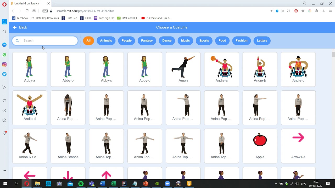Open Instagram in the Opera sidebar
The image size is (335, 188).
[4, 64]
